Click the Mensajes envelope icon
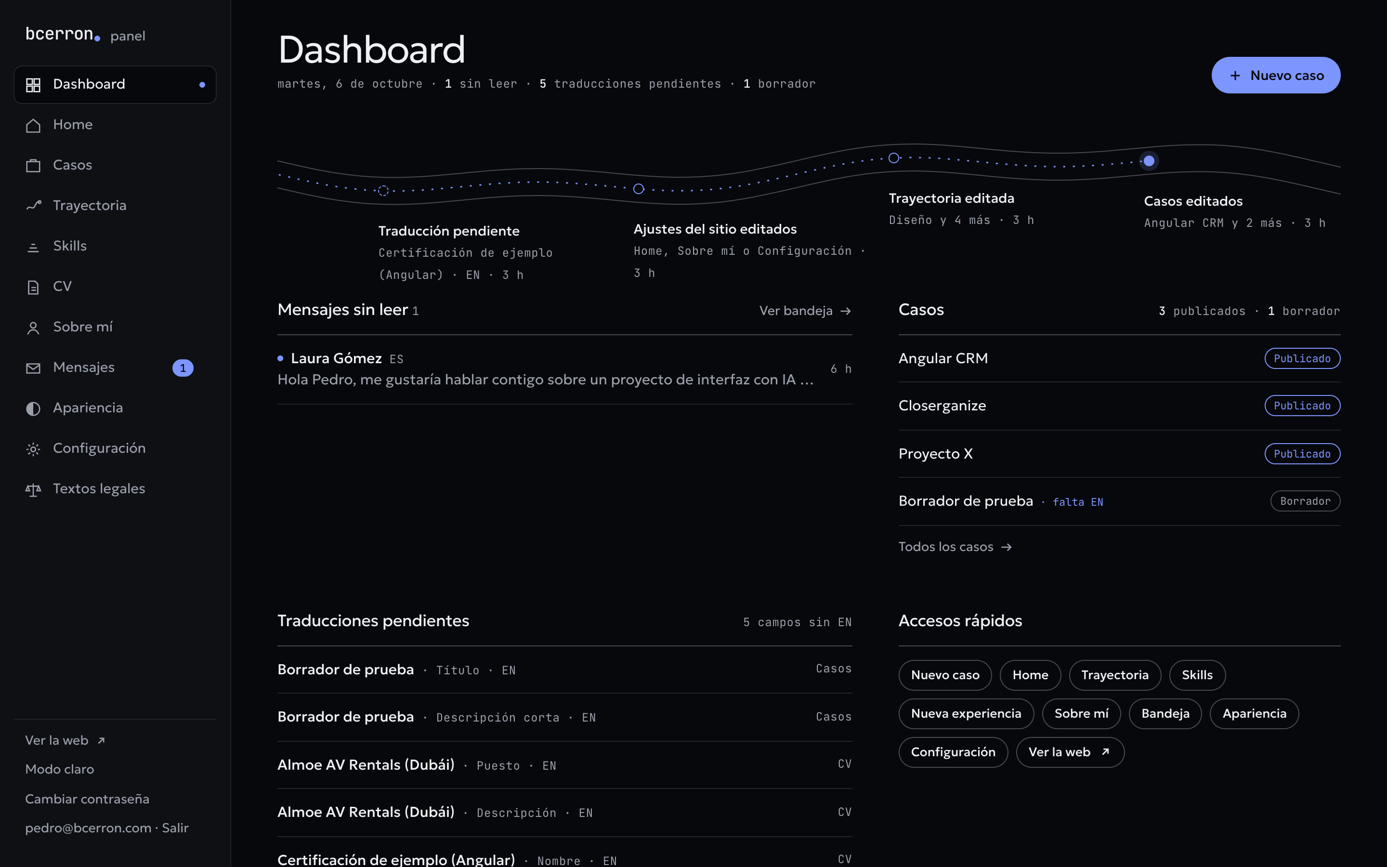 [x=33, y=368]
